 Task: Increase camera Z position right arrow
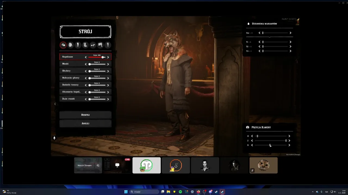click(289, 141)
